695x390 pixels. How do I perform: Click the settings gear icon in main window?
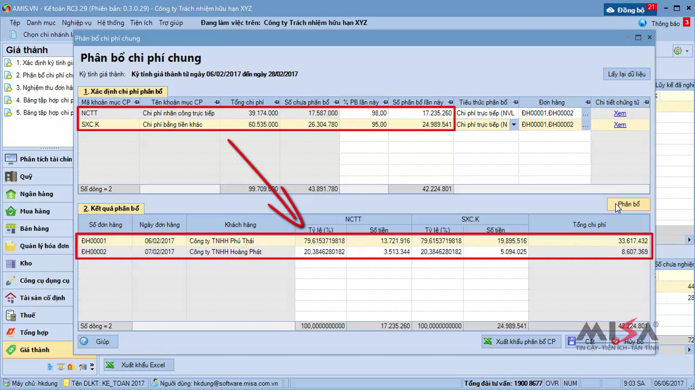[x=678, y=51]
